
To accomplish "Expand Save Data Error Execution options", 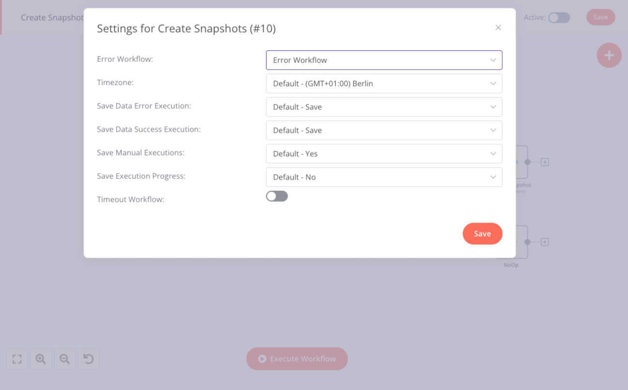I will 384,107.
